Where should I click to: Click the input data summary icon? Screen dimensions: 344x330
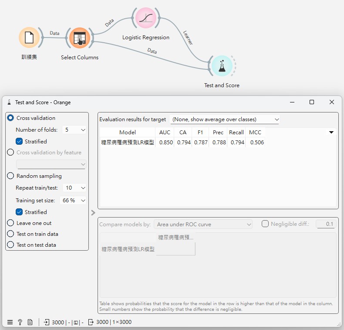click(x=47, y=322)
